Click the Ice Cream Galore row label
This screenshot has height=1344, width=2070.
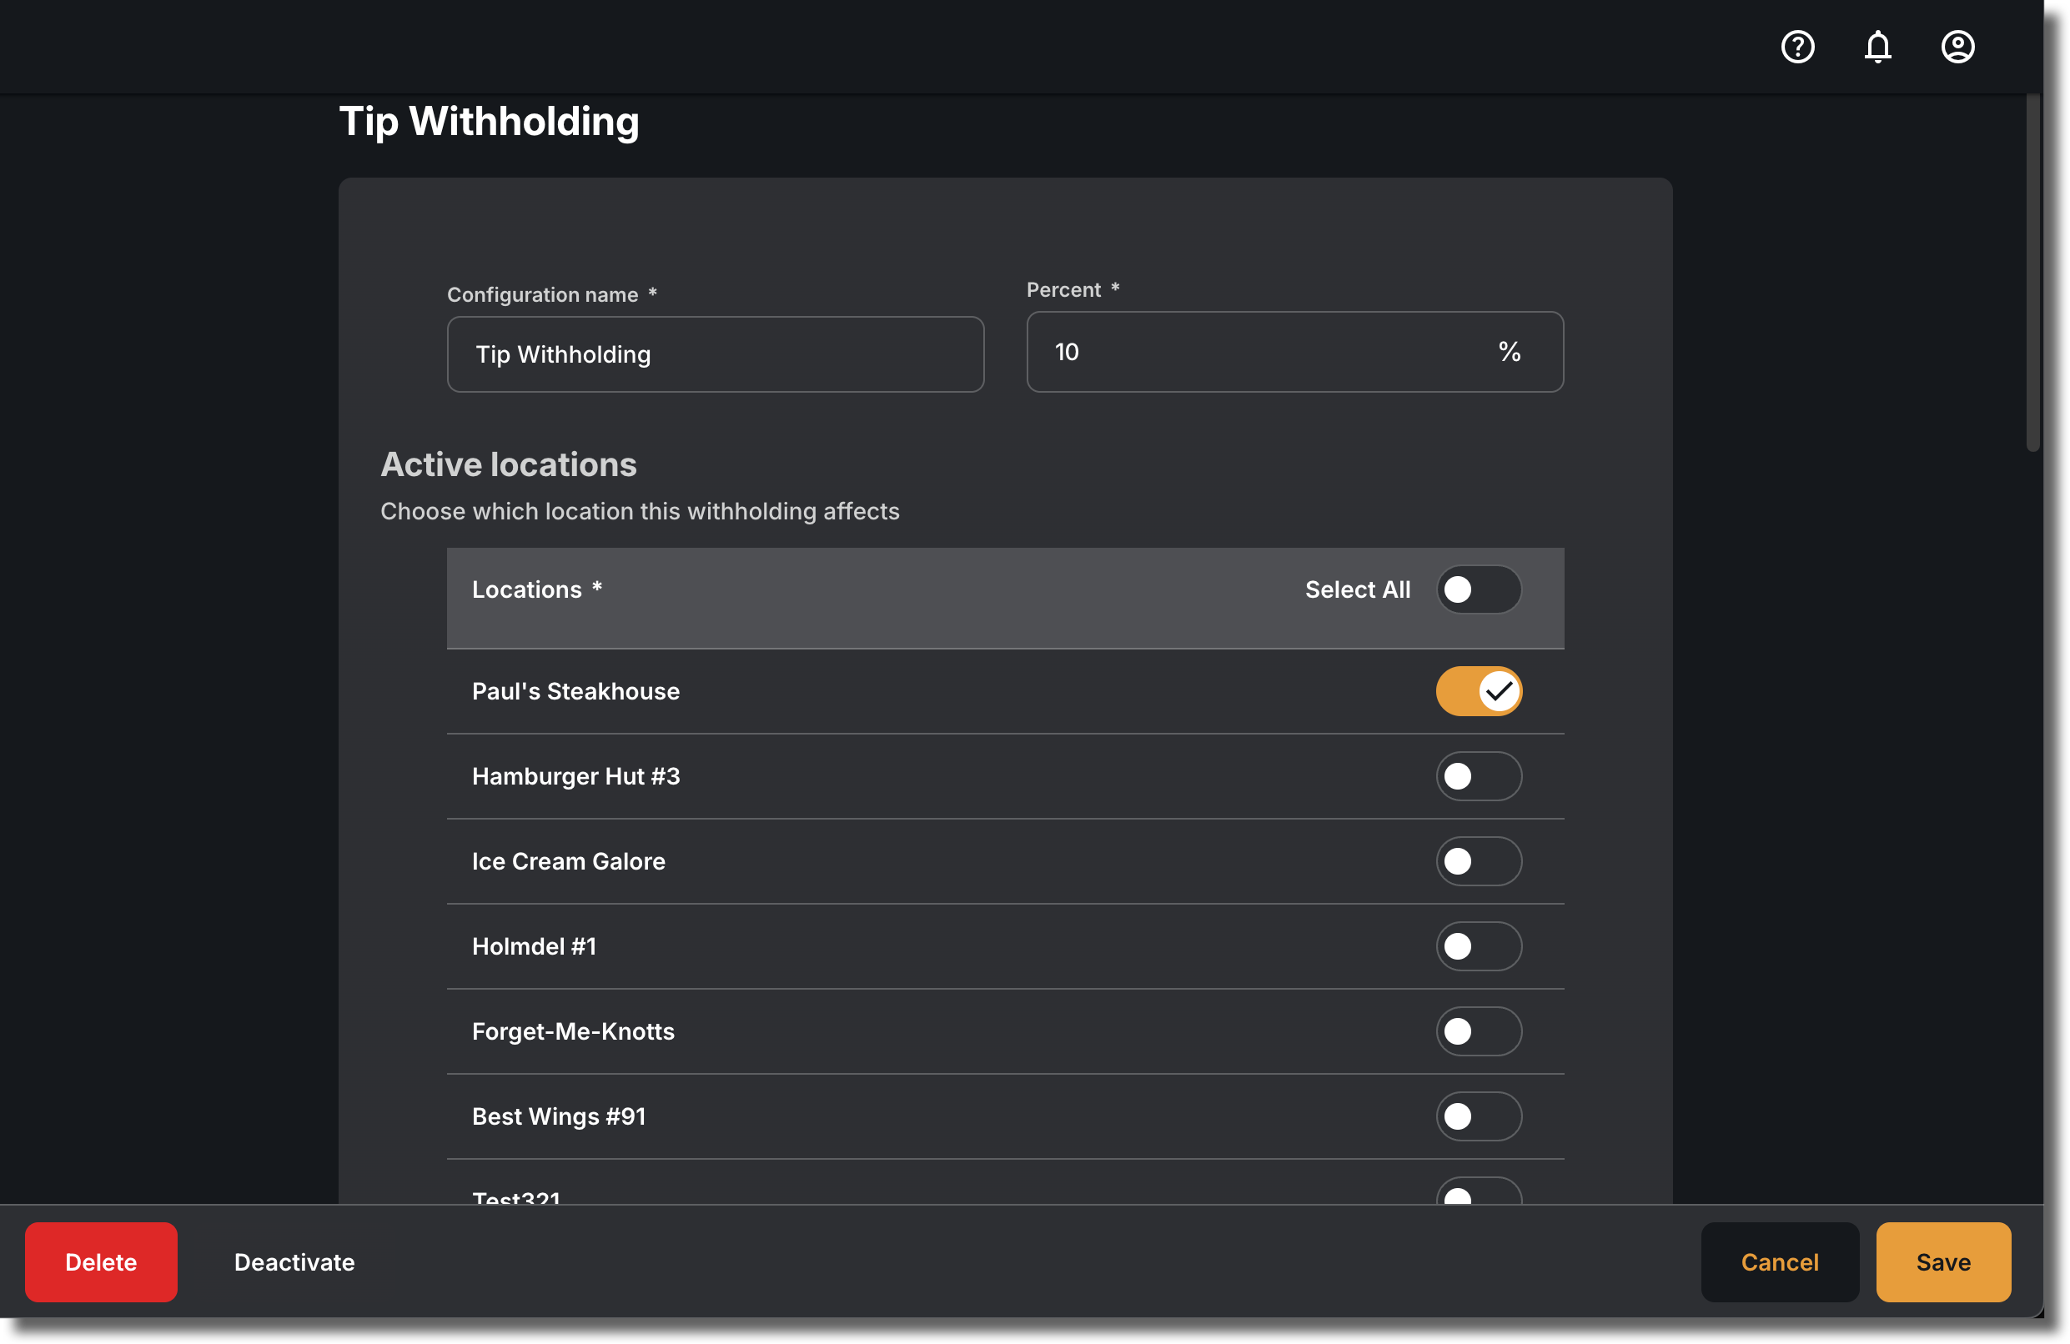568,861
